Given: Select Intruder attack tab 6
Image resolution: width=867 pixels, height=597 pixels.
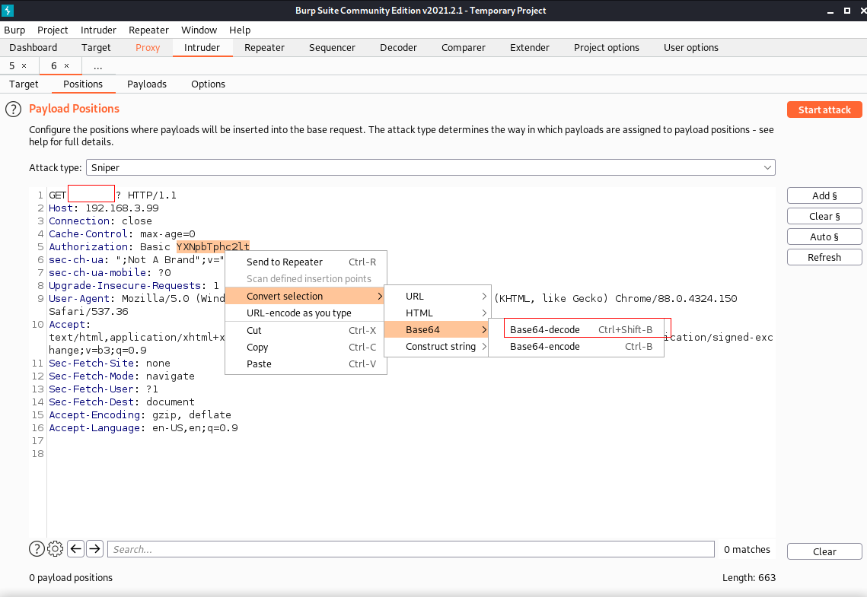Looking at the screenshot, I should pyautogui.click(x=54, y=65).
